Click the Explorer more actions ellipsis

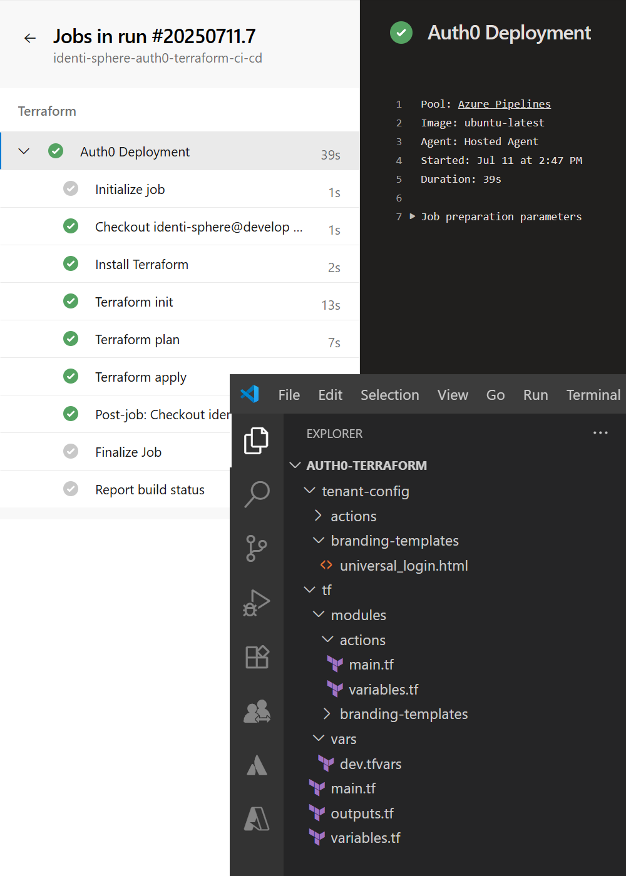click(x=600, y=433)
